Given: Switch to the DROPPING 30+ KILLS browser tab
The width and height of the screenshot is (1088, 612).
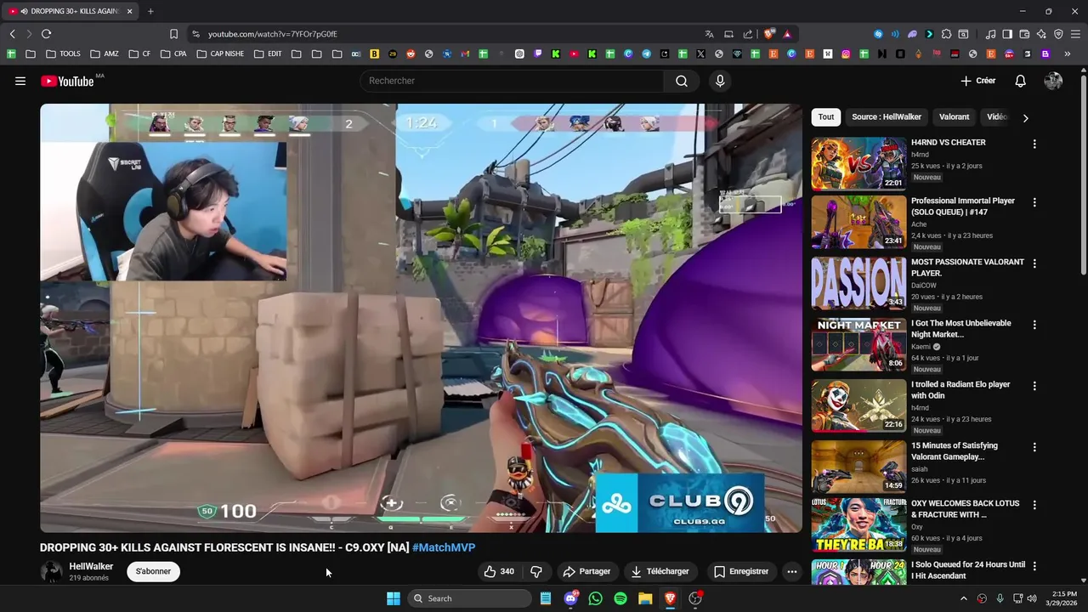Looking at the screenshot, I should tap(71, 11).
